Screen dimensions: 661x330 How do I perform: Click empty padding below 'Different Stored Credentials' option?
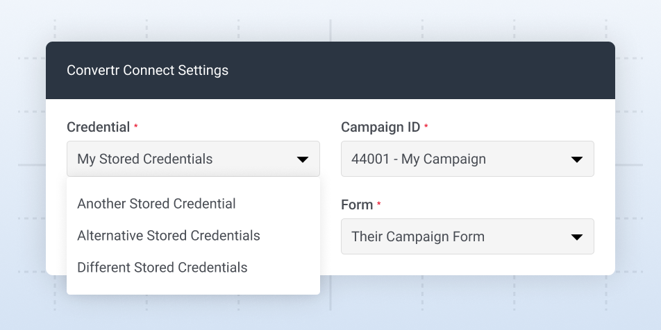tap(193, 287)
